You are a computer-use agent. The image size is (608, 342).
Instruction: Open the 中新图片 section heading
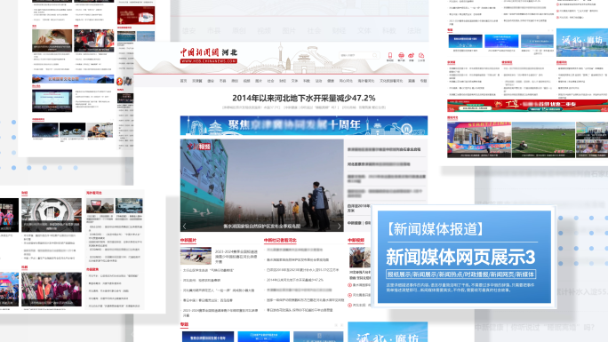(x=188, y=240)
